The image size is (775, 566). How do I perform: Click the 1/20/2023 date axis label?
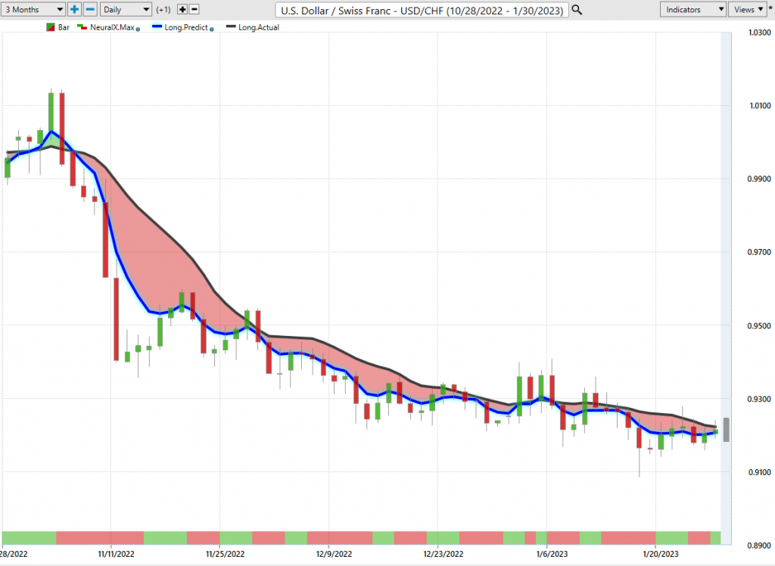[x=661, y=554]
